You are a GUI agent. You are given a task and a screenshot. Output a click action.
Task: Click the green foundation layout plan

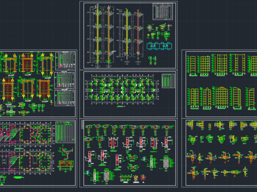(x=122, y=90)
